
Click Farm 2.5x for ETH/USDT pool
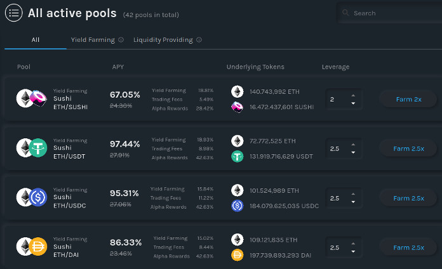point(408,148)
